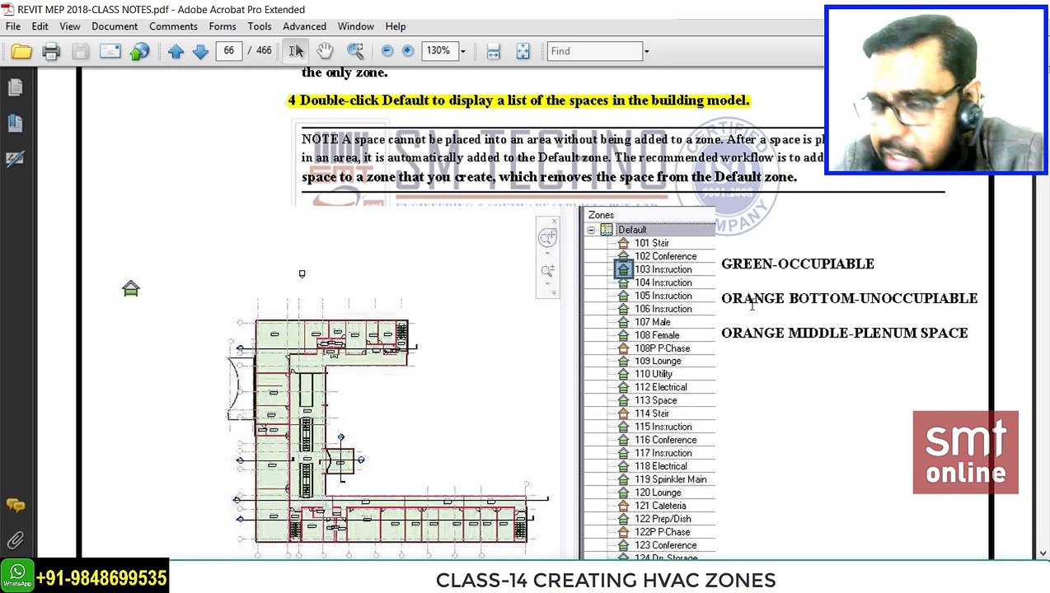This screenshot has width=1050, height=593.
Task: Click the WhatsApp icon at bottom left
Action: pos(17,575)
